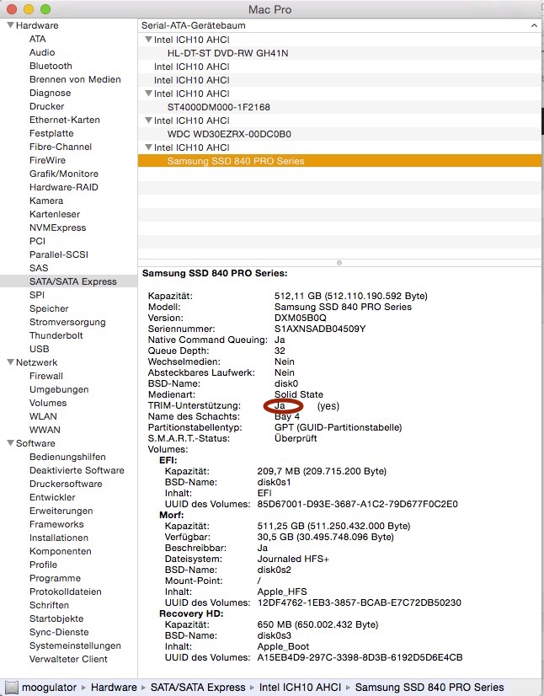Select Brennen von Medien
The height and width of the screenshot is (696, 544).
pos(75,79)
